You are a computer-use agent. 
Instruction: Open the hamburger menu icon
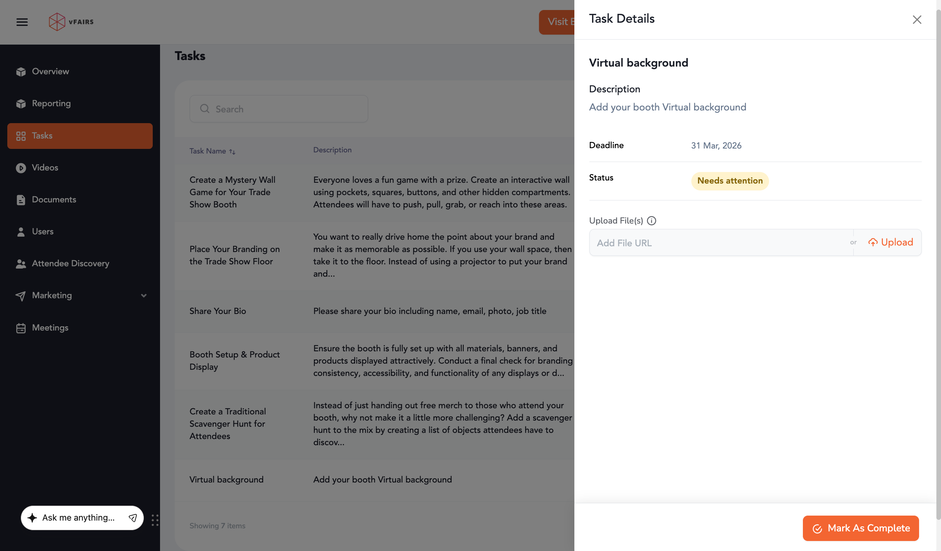click(22, 22)
